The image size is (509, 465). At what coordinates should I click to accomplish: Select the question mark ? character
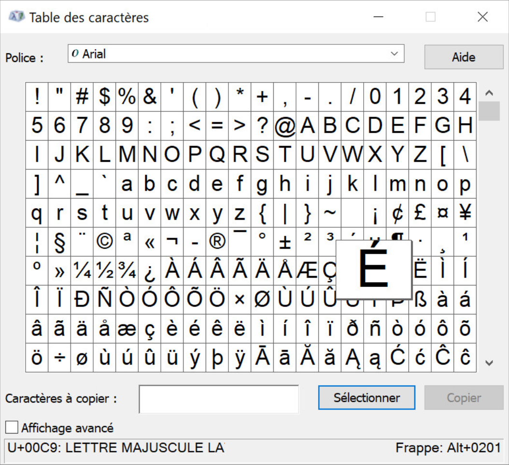262,126
